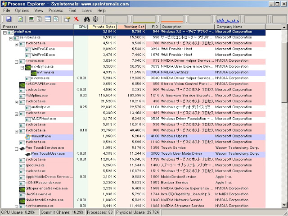Click the red X Kill Process icon
Screen dimensions: 288x216
[x=76, y=19]
